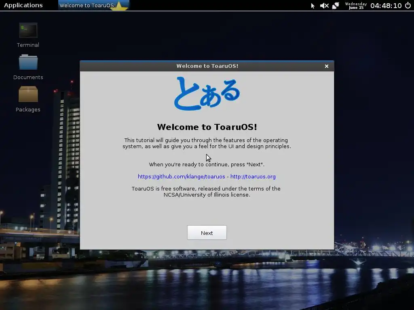Image resolution: width=414 pixels, height=310 pixels.
Task: Click the muted volume icon in the panel
Action: [x=324, y=6]
